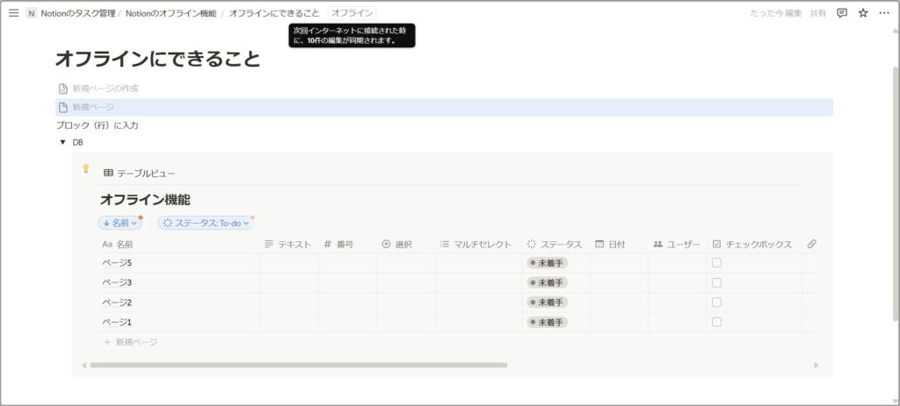Image resolution: width=900 pixels, height=406 pixels.
Task: Click the 番号 column header
Action: (x=347, y=244)
